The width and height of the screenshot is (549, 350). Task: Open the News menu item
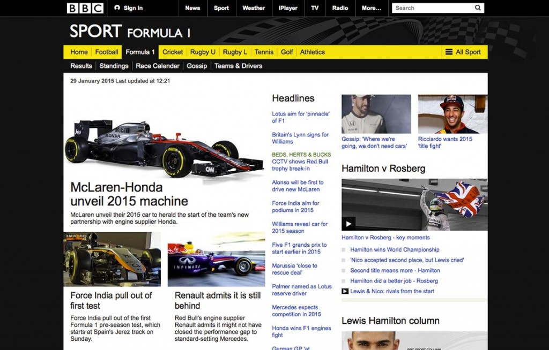pos(192,8)
